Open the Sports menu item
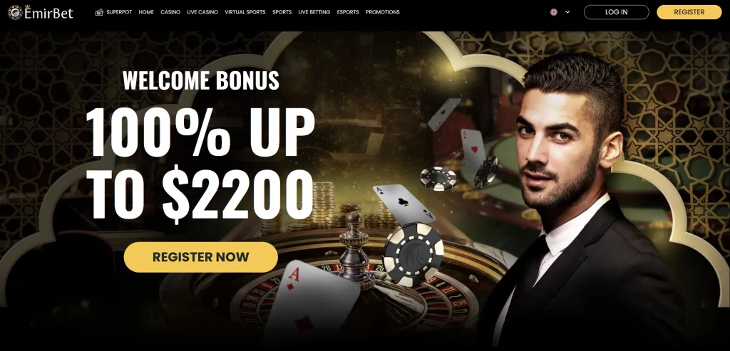Screen dimensions: 730x351 click(x=282, y=12)
